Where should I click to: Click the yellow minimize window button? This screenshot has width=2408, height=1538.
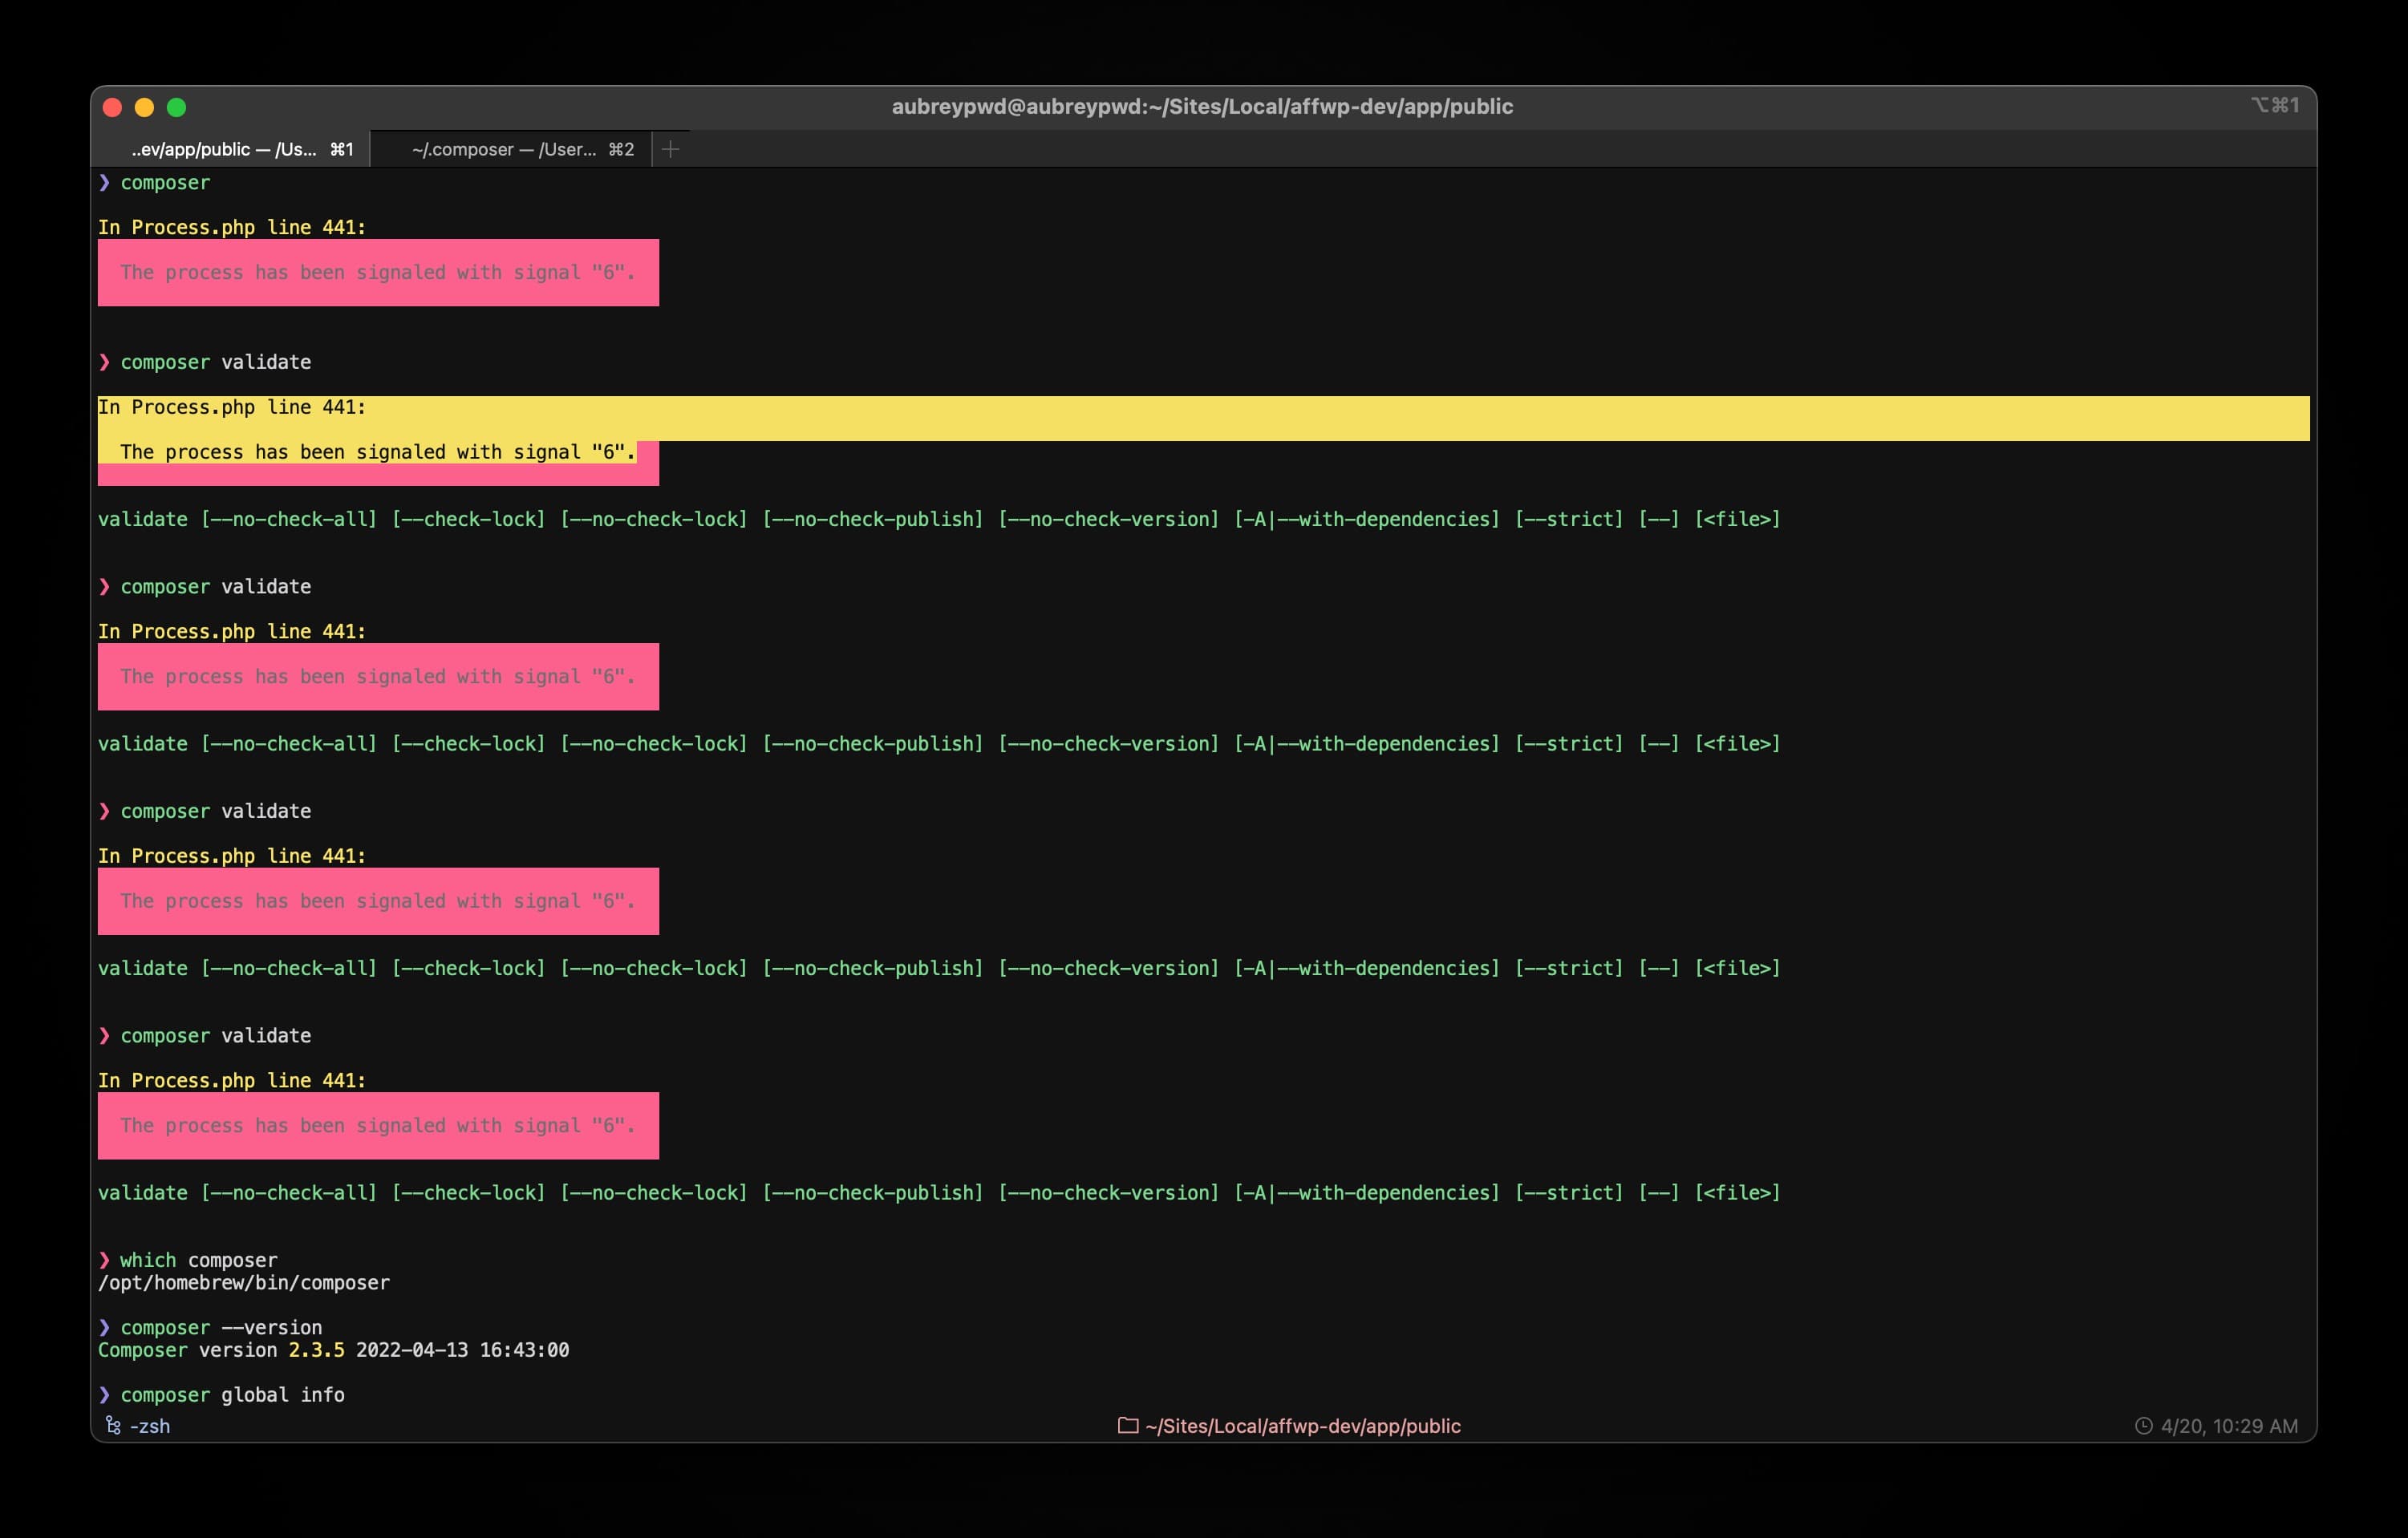(144, 107)
